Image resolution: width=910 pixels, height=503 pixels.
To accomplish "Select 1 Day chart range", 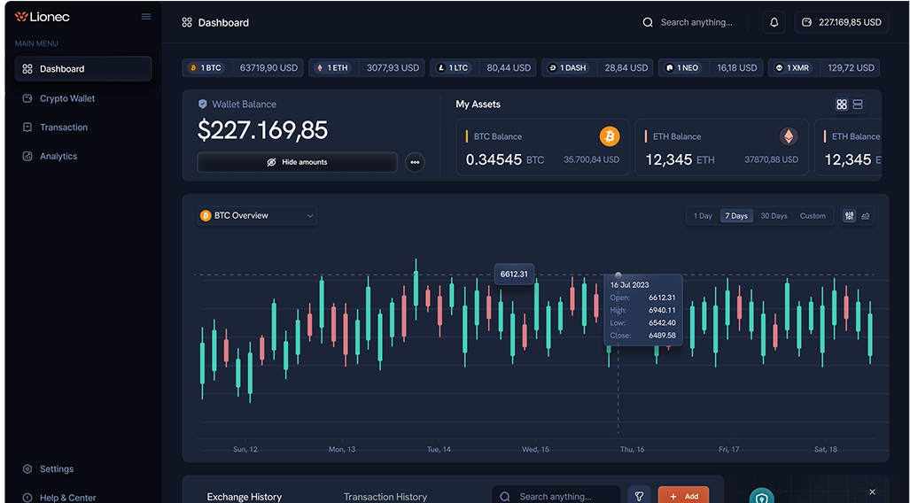I will pos(703,216).
